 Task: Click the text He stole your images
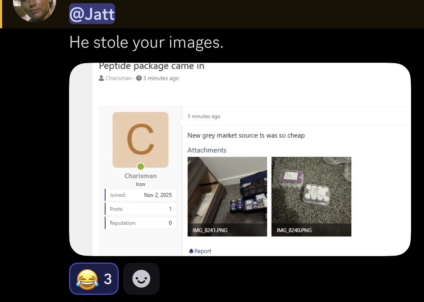[146, 42]
